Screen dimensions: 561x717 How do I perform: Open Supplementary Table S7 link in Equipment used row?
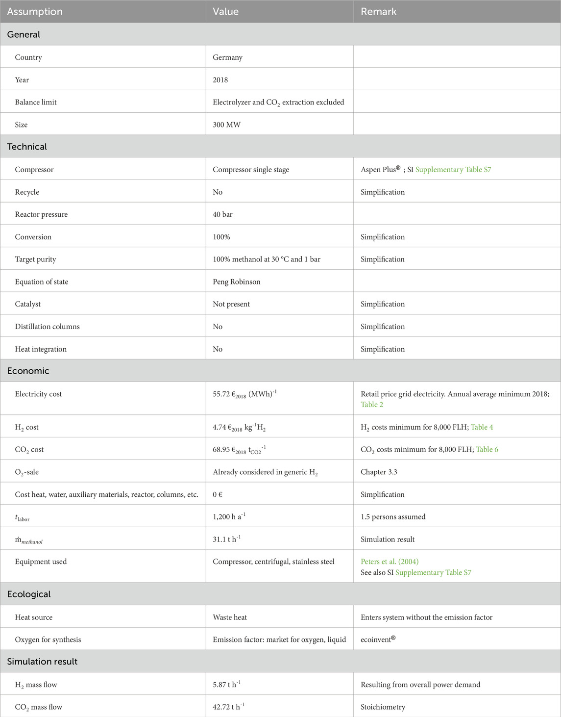coord(433,572)
